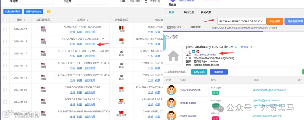Favorite the company with the star icon
Viewport: 304px width, 120px height.
pos(236,47)
